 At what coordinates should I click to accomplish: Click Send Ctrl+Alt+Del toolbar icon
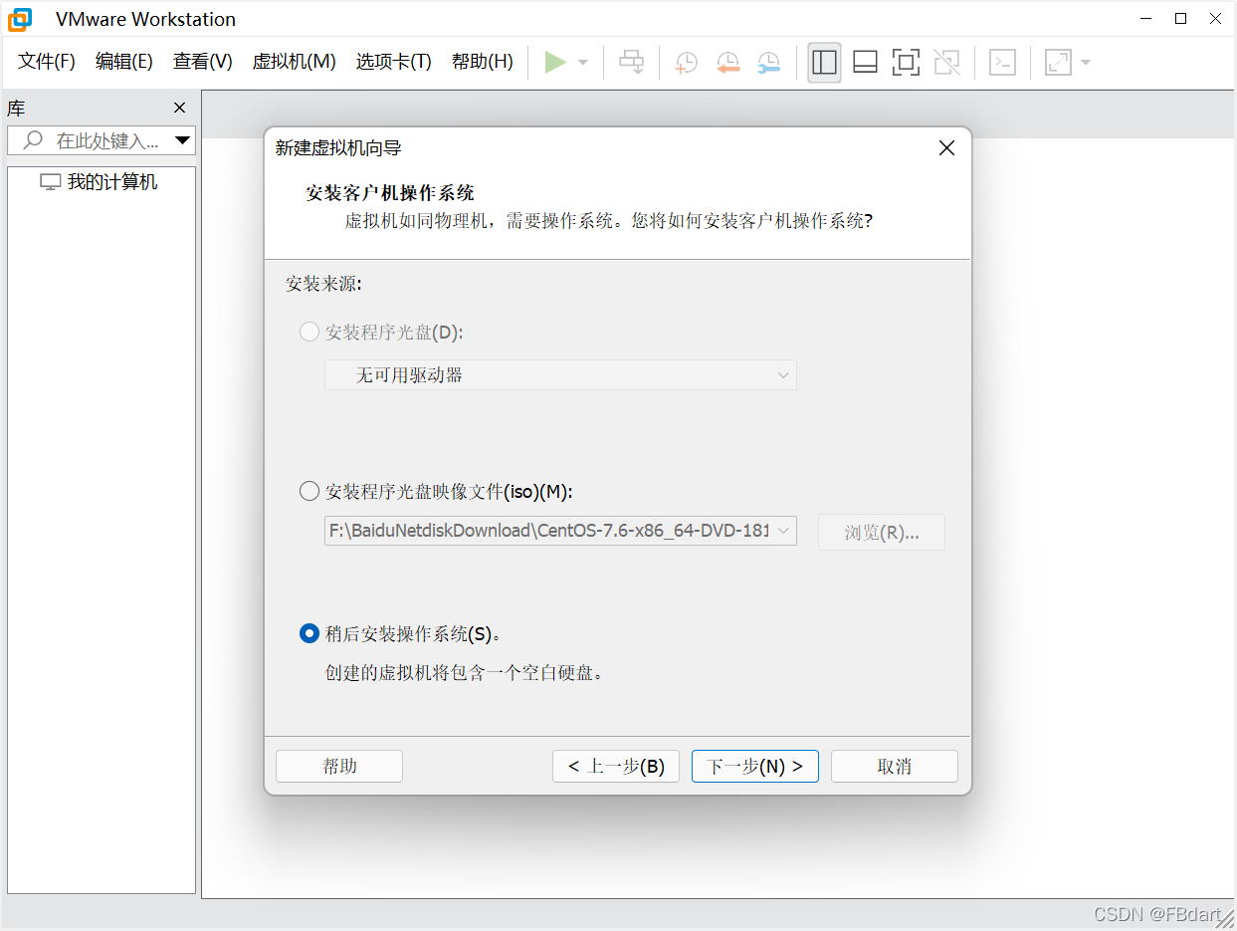pos(632,62)
